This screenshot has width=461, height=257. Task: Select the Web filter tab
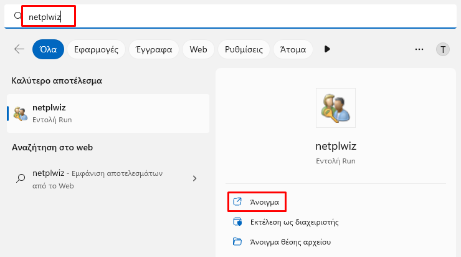tap(198, 49)
